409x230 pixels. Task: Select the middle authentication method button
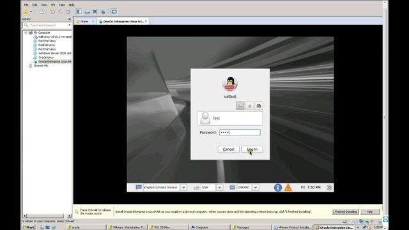pyautogui.click(x=250, y=105)
